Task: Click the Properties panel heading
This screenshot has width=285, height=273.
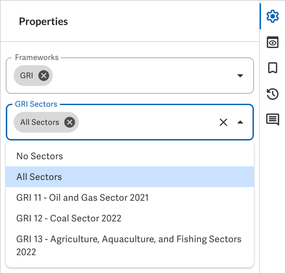Action: [x=43, y=22]
